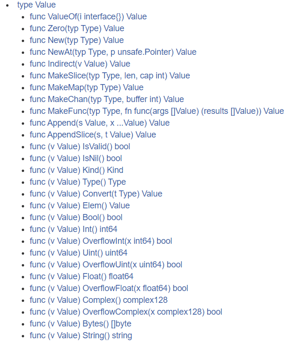298x343 pixels.
Task: Open the Float() float64 method link
Action: coord(81,276)
